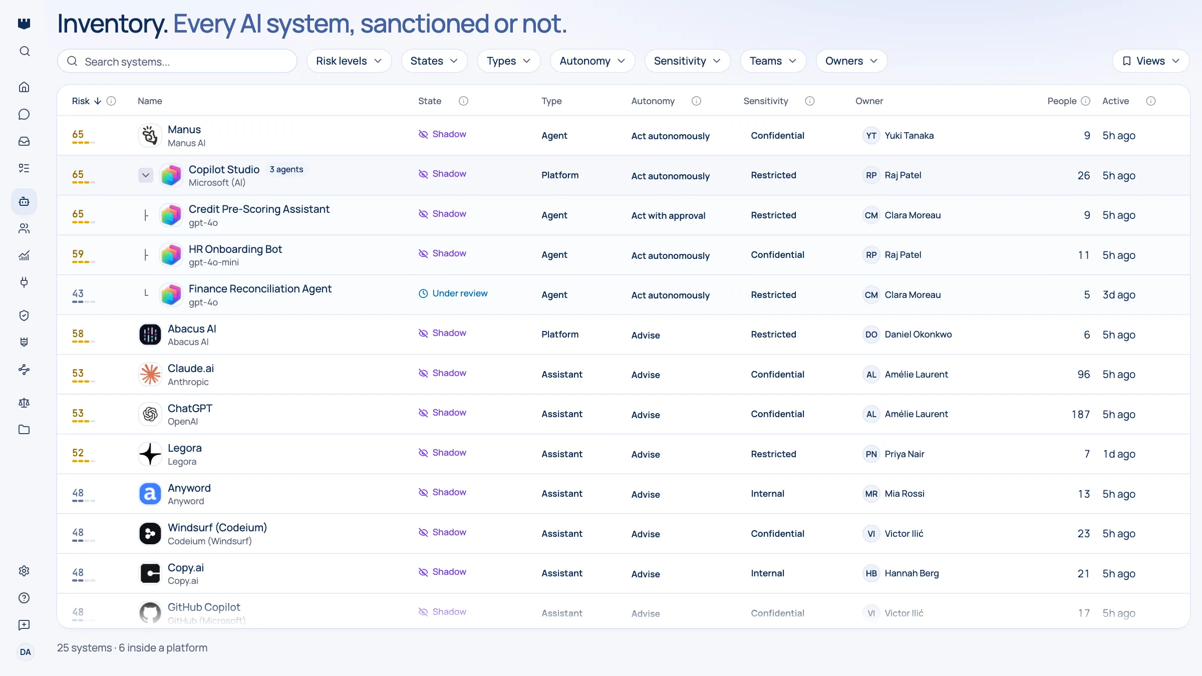
Task: Click the 25 systems footer summary
Action: 132,648
